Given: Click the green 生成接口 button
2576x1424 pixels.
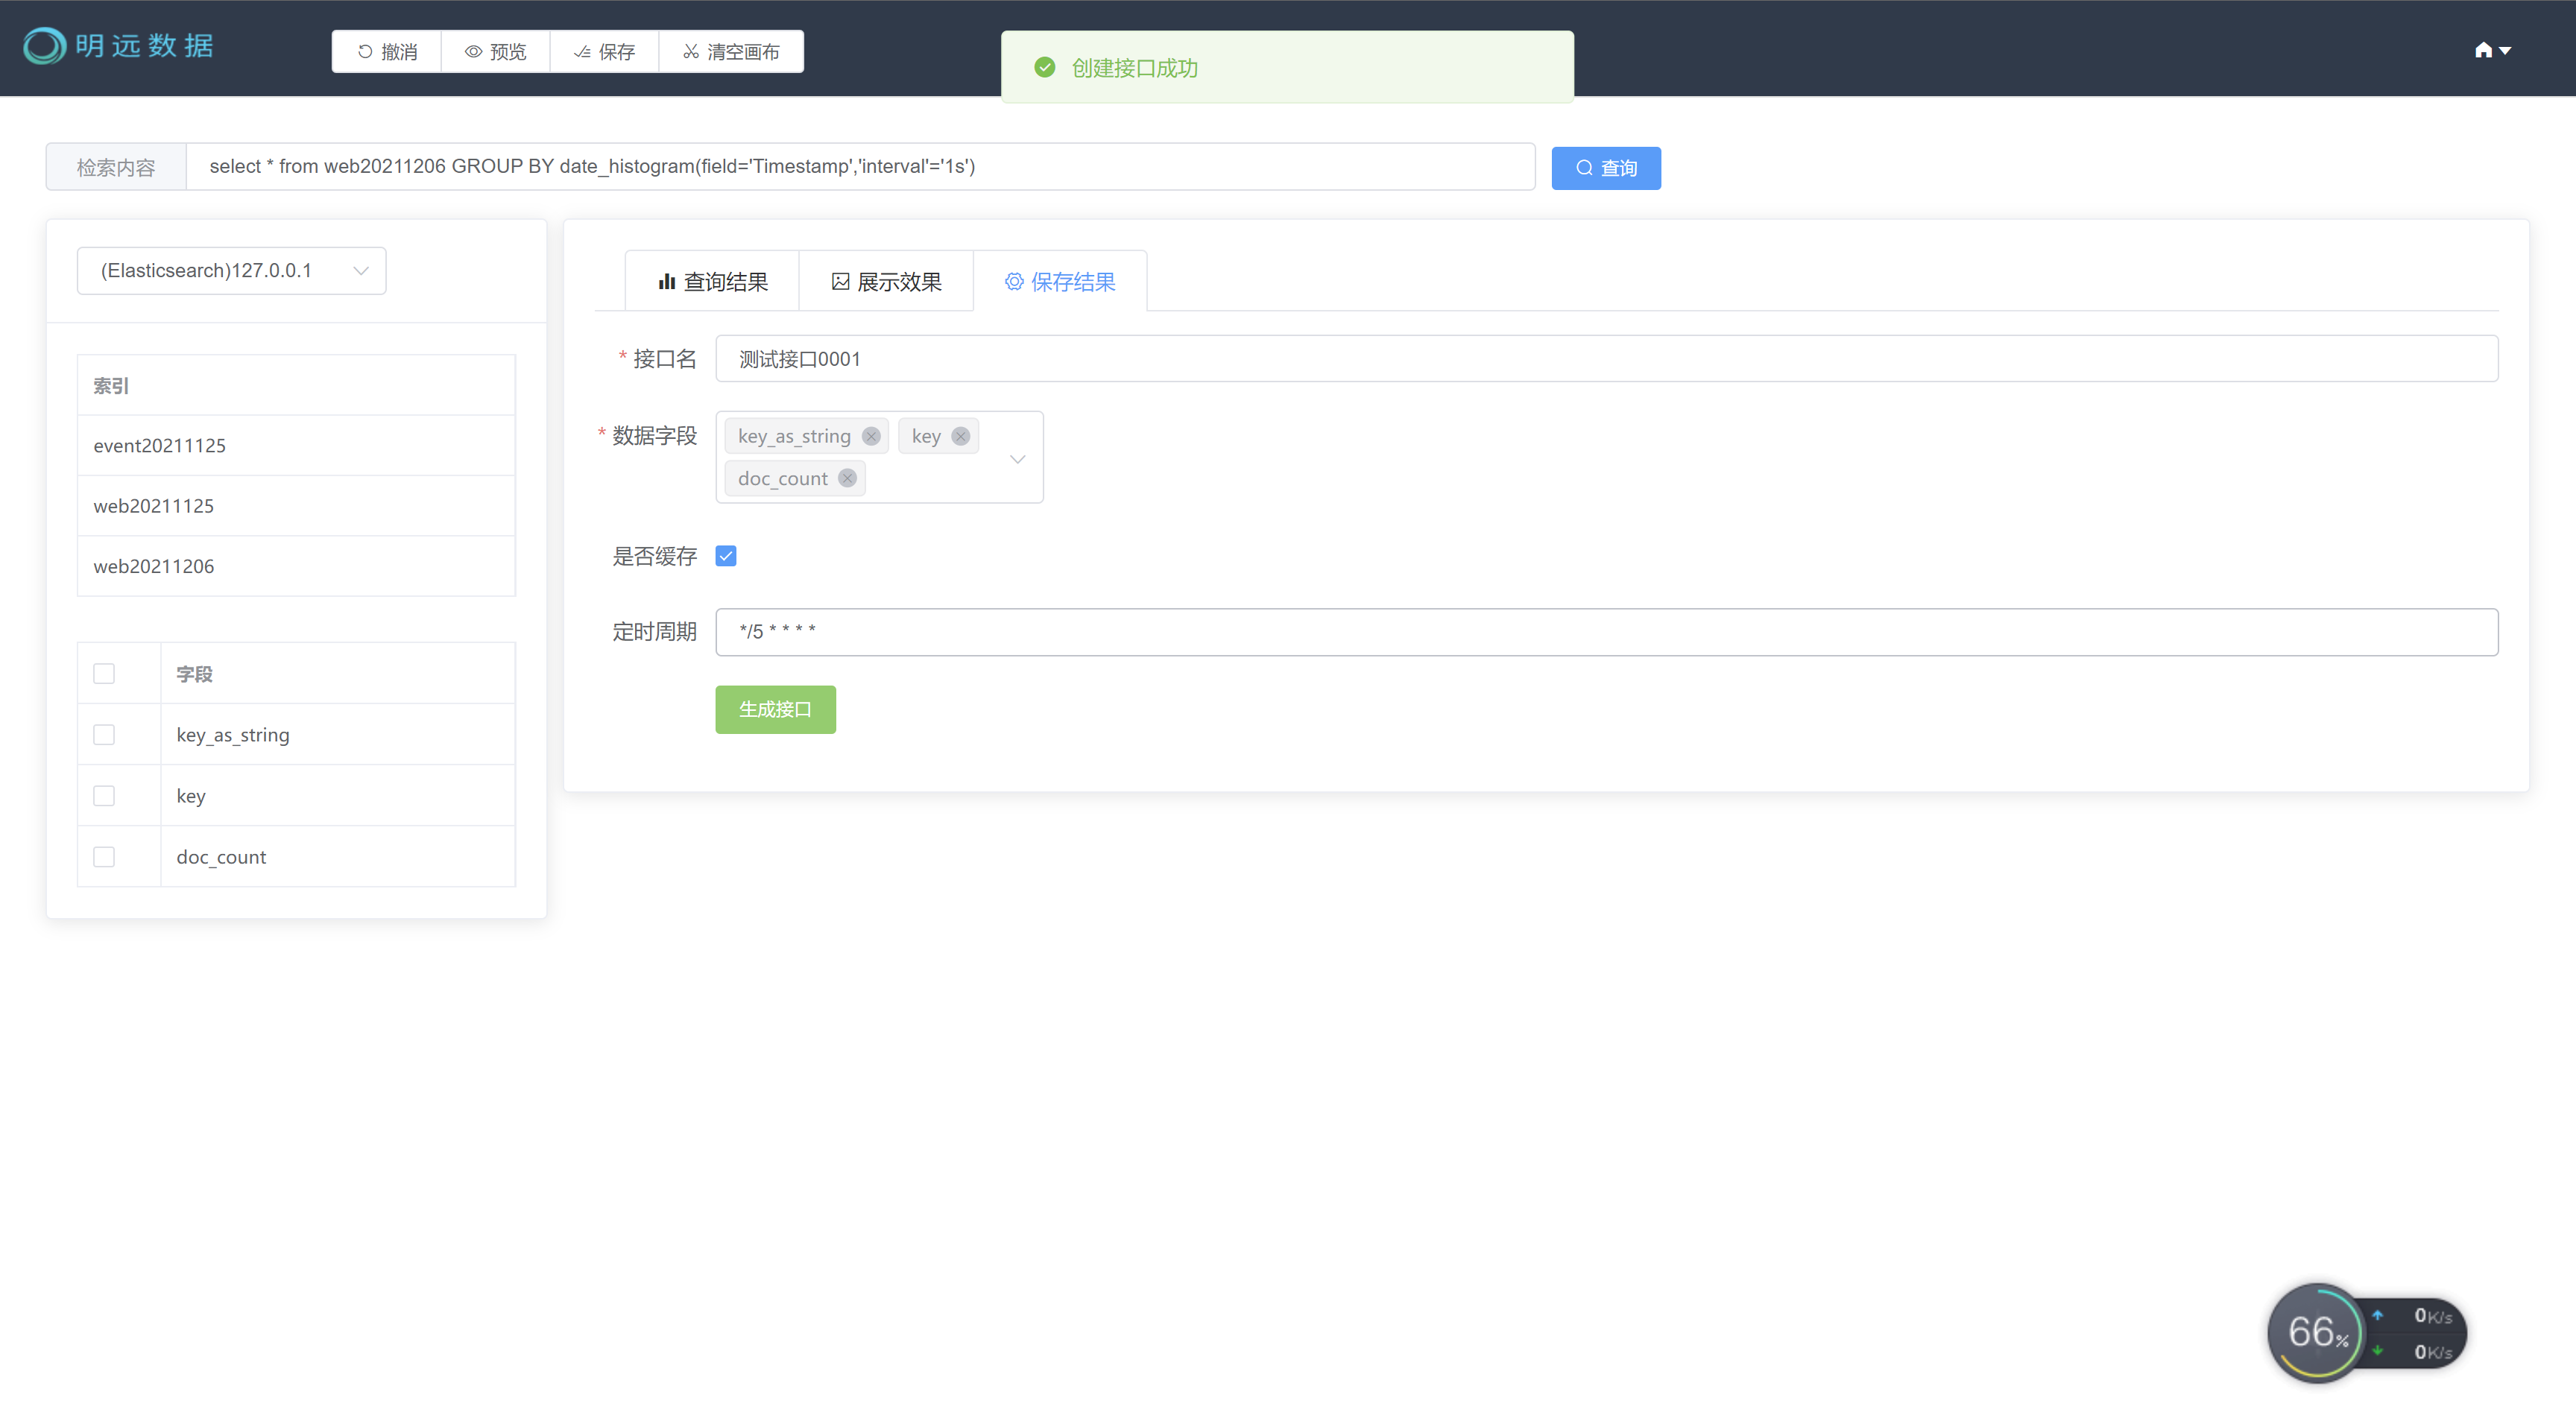Looking at the screenshot, I should 775,709.
